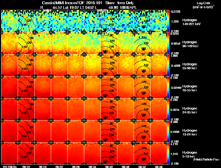Click the R value '44.57'
Screen dimensions: 221x168
coord(57,8)
